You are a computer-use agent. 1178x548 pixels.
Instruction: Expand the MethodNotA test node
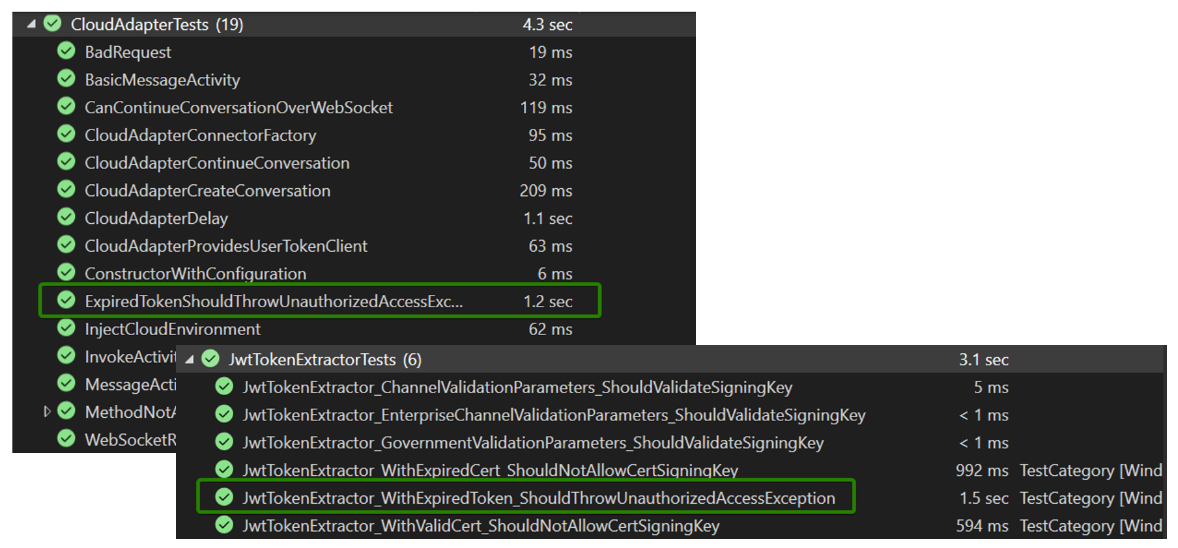pos(48,411)
